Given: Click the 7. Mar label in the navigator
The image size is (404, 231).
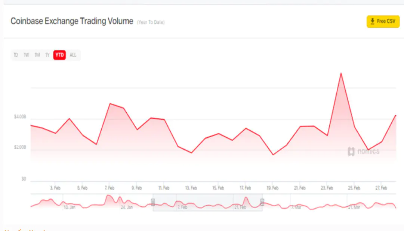Looking at the screenshot, I should (x=296, y=207).
